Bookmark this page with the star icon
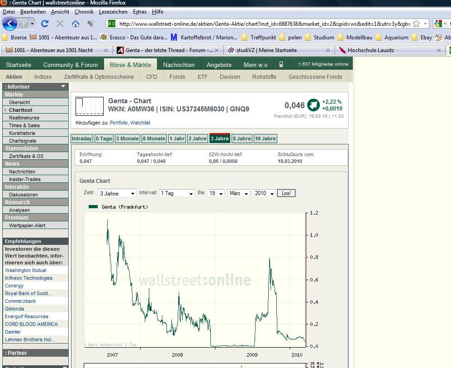Screen dimensions: 451x368 click(416, 24)
